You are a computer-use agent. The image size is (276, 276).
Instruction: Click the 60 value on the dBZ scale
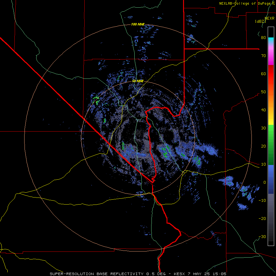(x=263, y=74)
